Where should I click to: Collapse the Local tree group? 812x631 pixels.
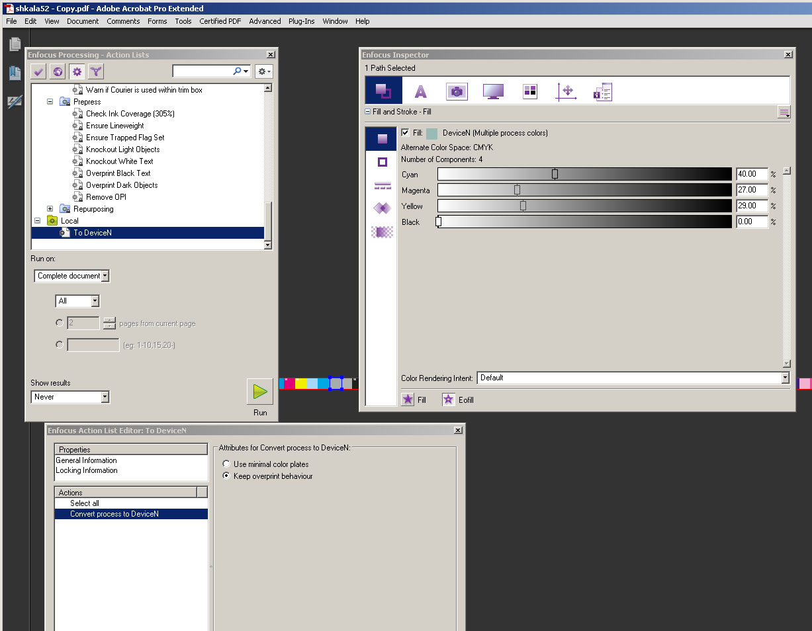click(38, 221)
